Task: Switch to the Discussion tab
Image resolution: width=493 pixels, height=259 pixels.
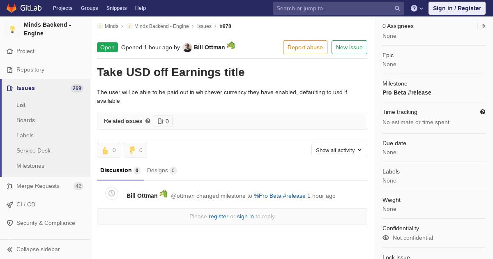Action: tap(120, 171)
